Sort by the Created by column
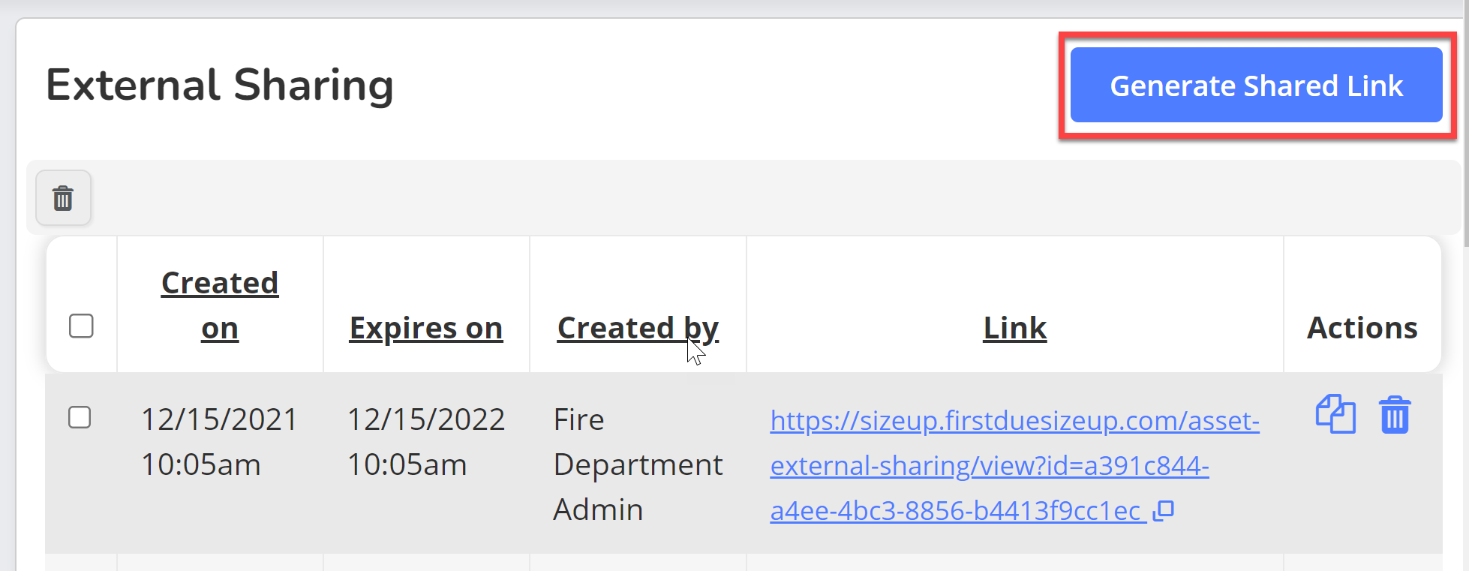Image resolution: width=1469 pixels, height=571 pixels. [x=638, y=328]
